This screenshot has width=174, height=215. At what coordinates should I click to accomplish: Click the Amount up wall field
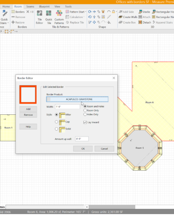(82, 139)
